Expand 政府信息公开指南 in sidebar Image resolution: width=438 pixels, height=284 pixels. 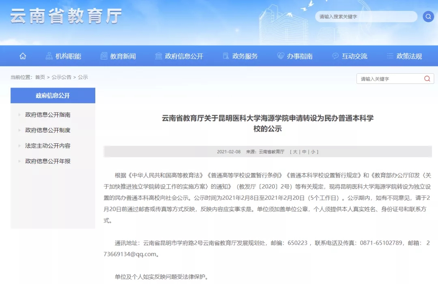point(48,115)
